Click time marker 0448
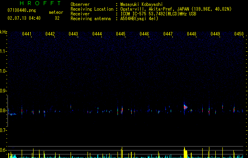The image size is (248, 158). [192, 34]
